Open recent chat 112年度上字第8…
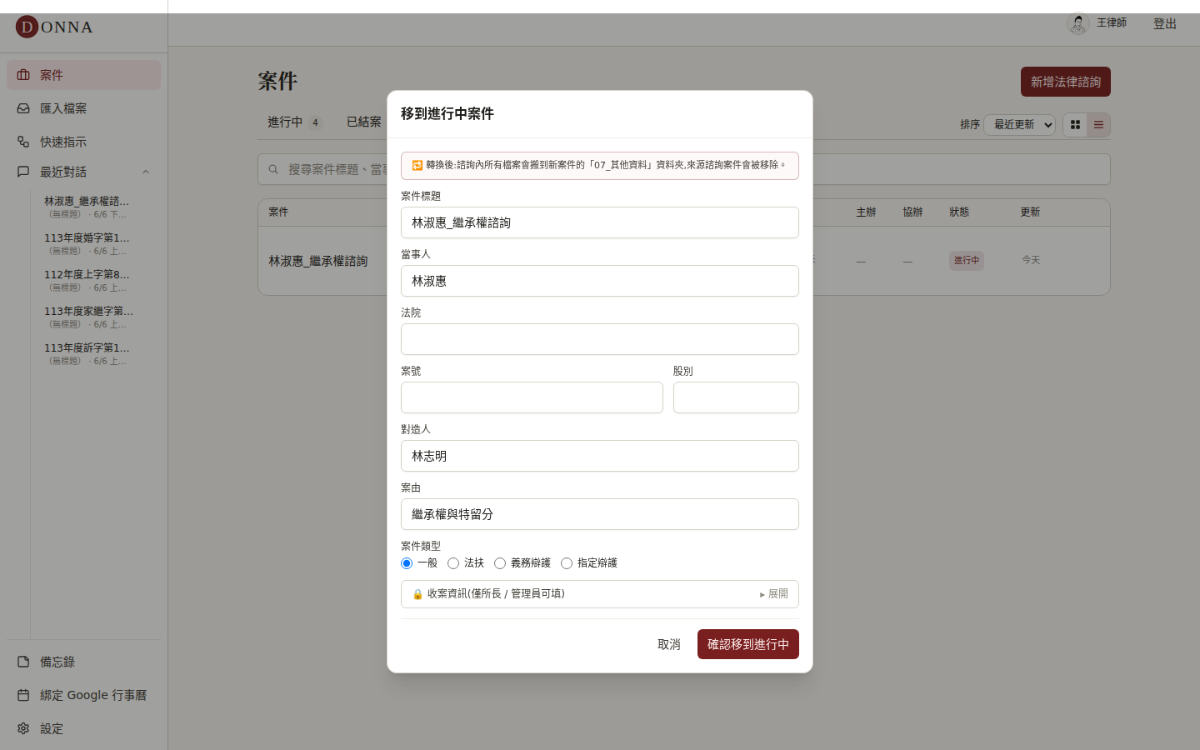This screenshot has height=750, width=1200. [x=87, y=280]
